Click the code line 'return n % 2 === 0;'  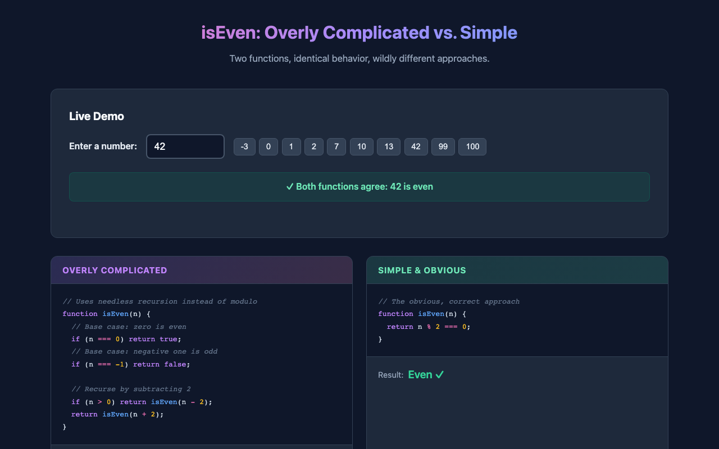pyautogui.click(x=429, y=327)
